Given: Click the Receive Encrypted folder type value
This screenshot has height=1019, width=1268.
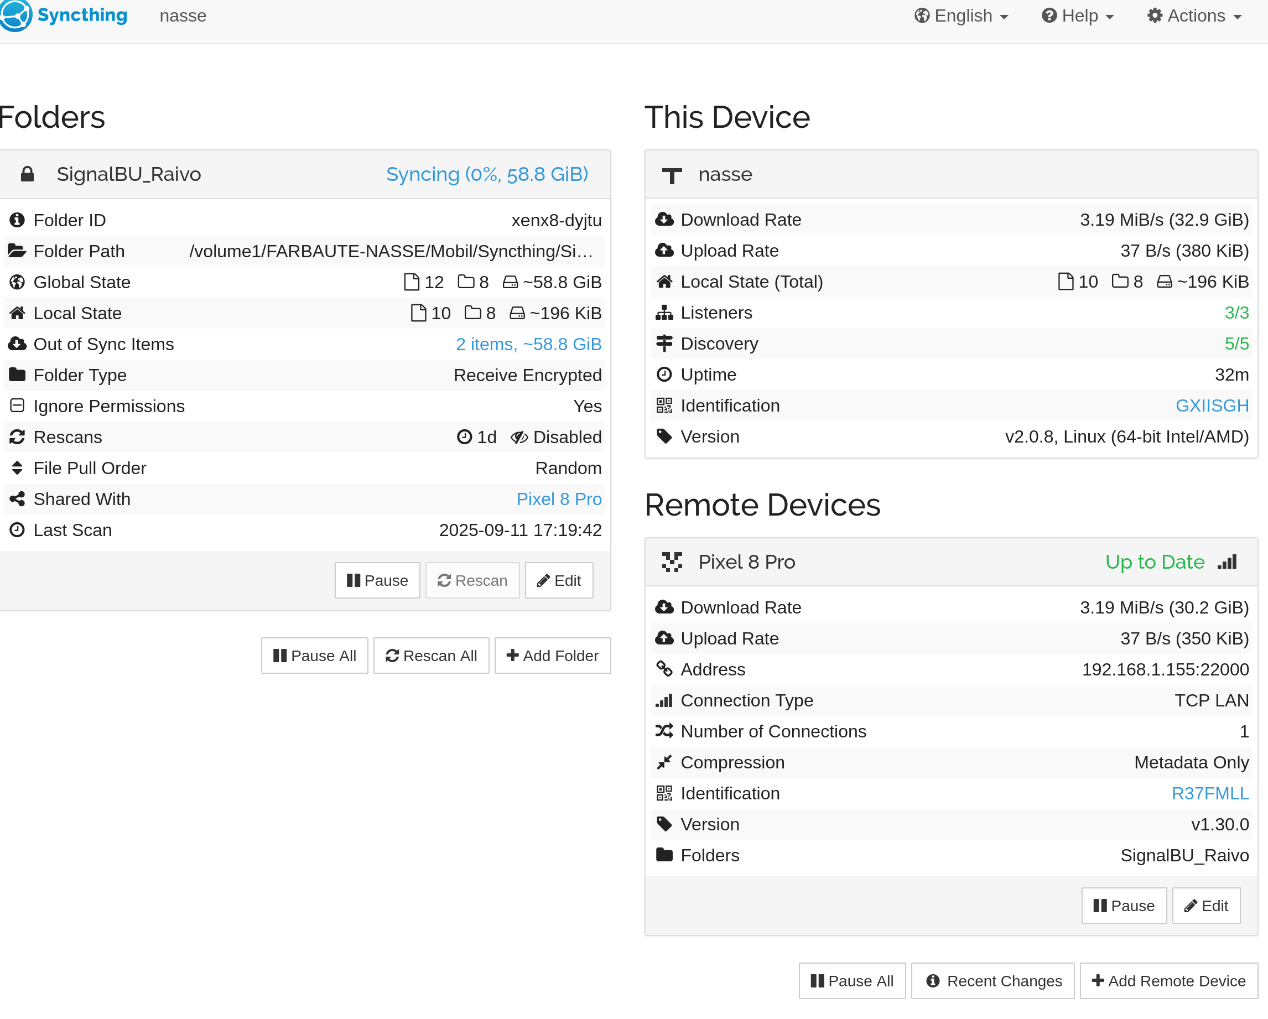Looking at the screenshot, I should [528, 375].
